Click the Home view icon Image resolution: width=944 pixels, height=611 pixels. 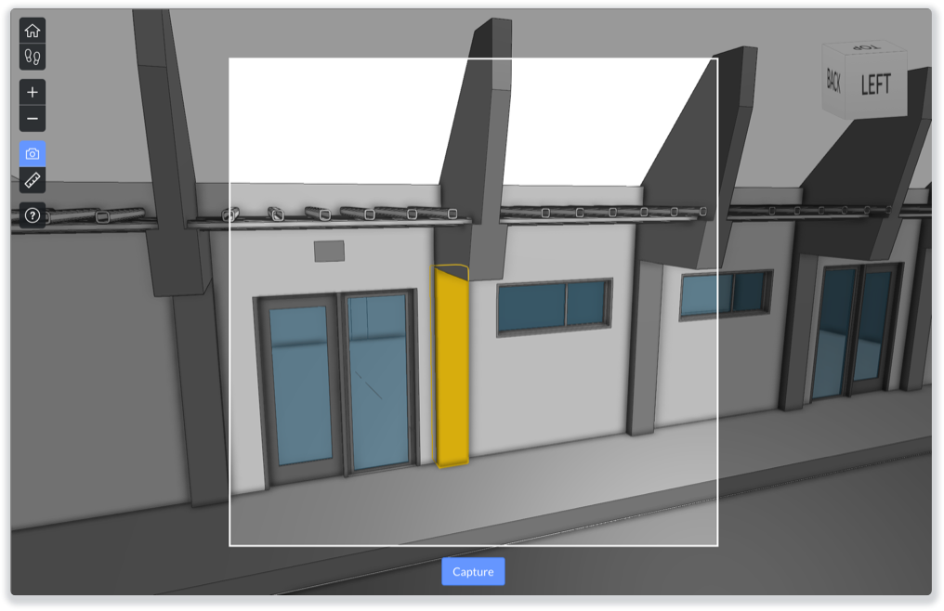33,31
